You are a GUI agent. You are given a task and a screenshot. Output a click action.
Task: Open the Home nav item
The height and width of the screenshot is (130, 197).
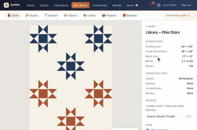click(31, 6)
